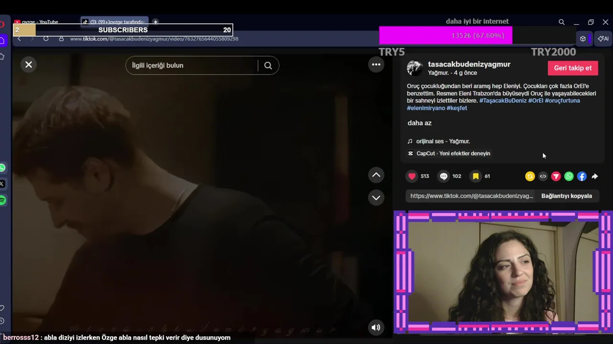Screen dimensions: 613x344
Task: Click the video link URL text field
Action: click(x=471, y=196)
